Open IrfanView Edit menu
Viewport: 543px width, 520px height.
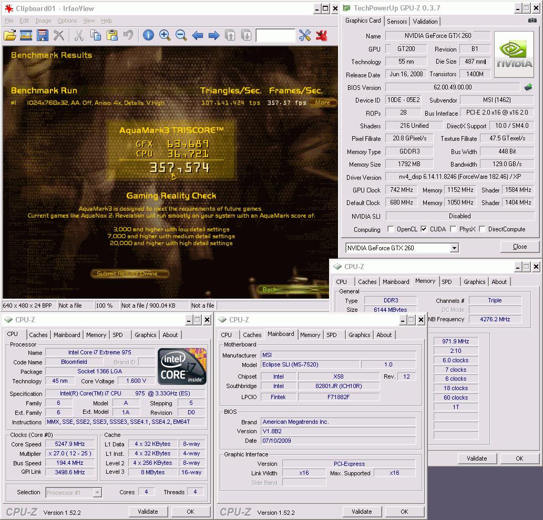coord(24,21)
